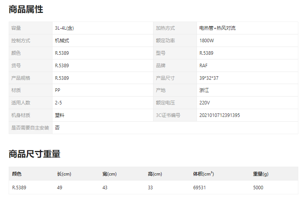The width and height of the screenshot is (305, 201).
Task: Click the 额定功率 label
Action: (x=165, y=41)
